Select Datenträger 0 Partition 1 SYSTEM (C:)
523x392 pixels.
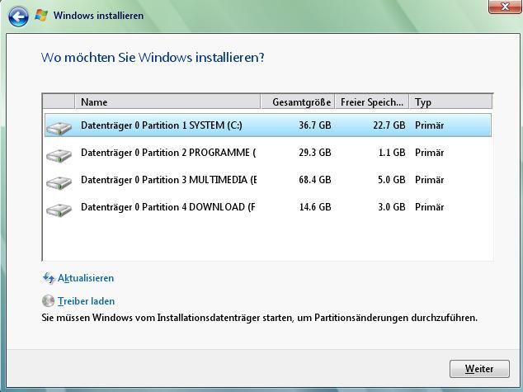268,125
